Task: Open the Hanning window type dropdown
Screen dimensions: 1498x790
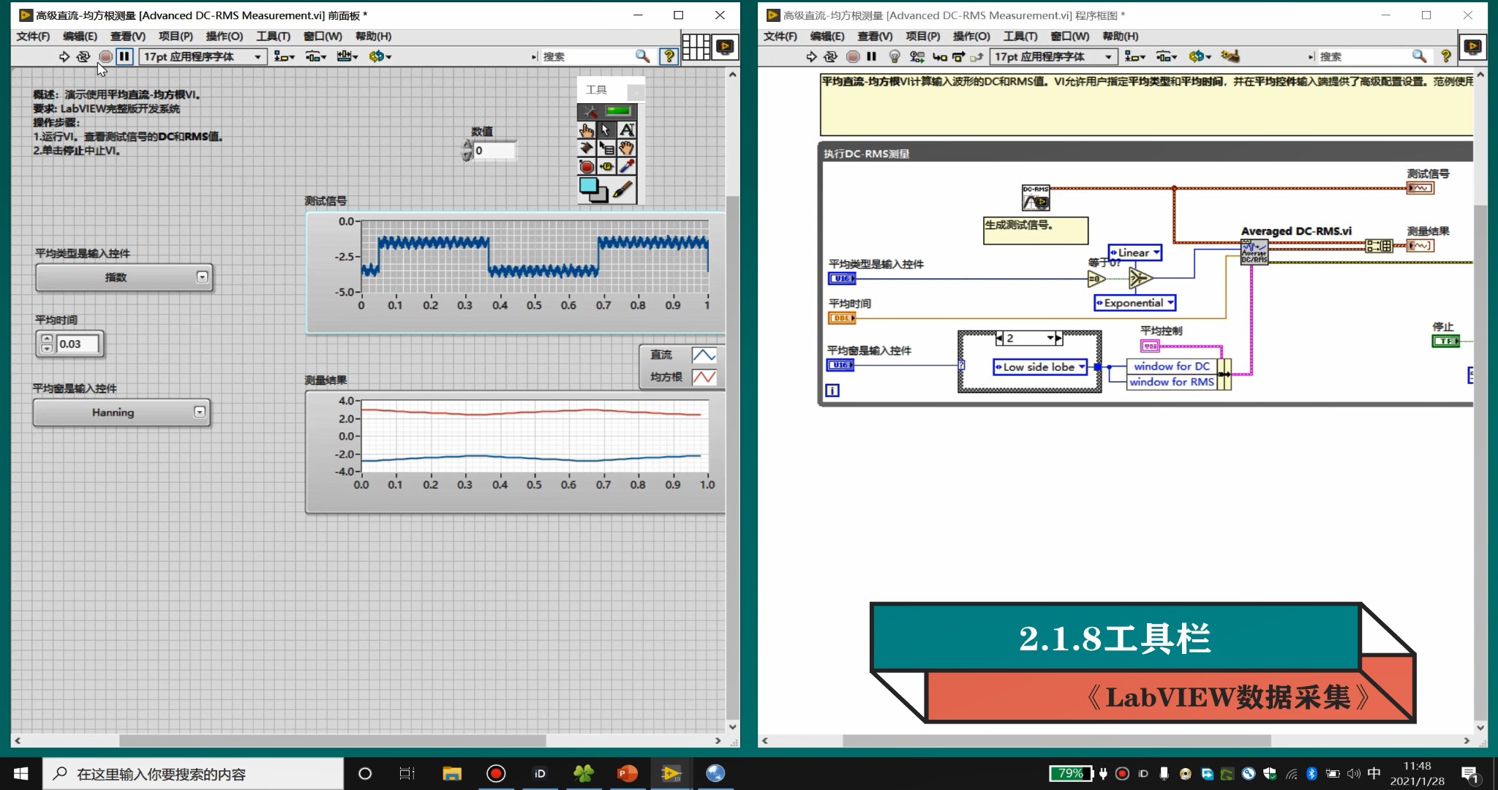Action: (x=121, y=413)
